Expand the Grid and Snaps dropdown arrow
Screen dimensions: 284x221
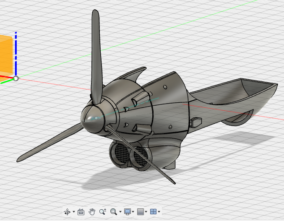(146, 212)
